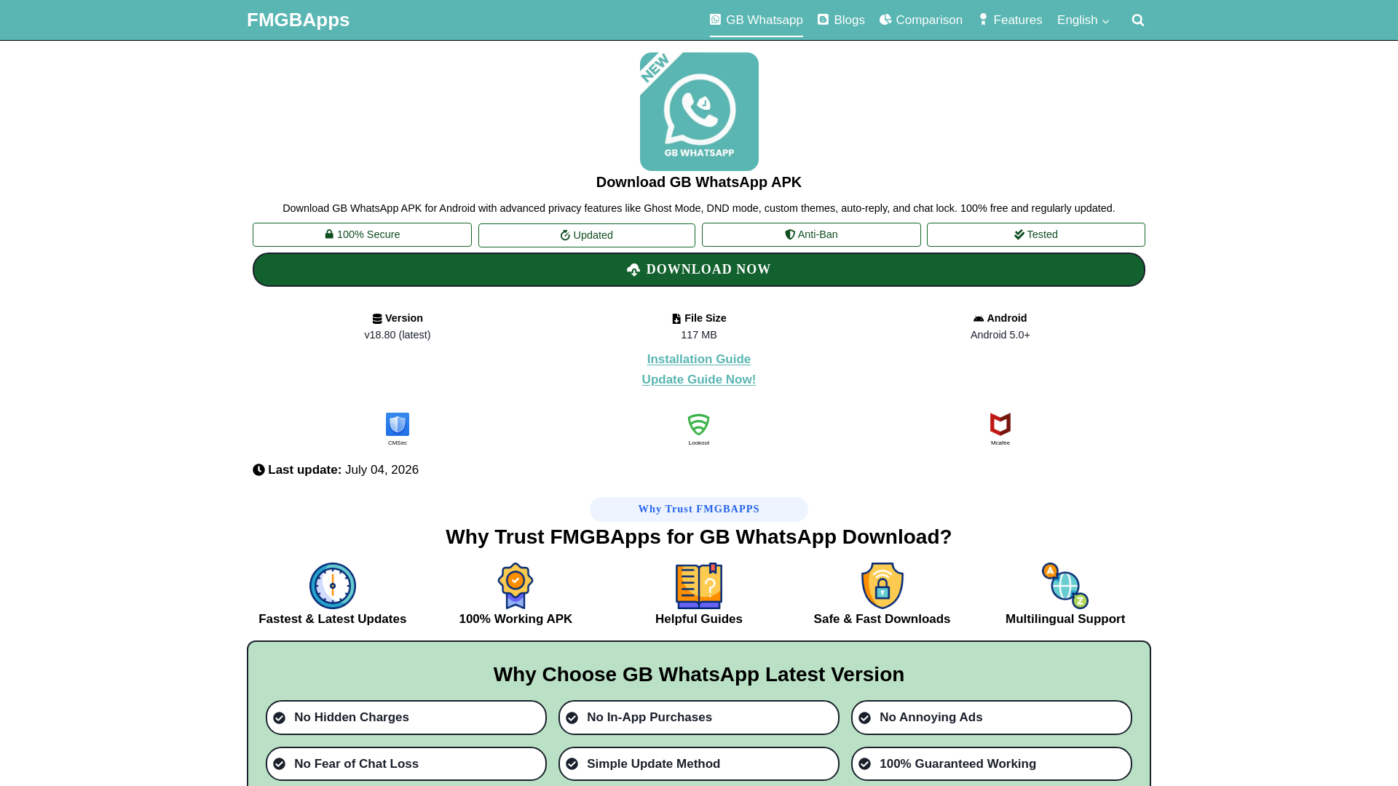Go to the Comparison nav item
This screenshot has width=1398, height=786.
pyautogui.click(x=921, y=20)
